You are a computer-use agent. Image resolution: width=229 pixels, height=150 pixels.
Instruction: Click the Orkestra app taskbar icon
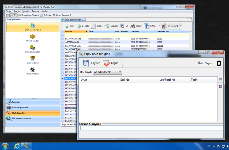pos(27,146)
